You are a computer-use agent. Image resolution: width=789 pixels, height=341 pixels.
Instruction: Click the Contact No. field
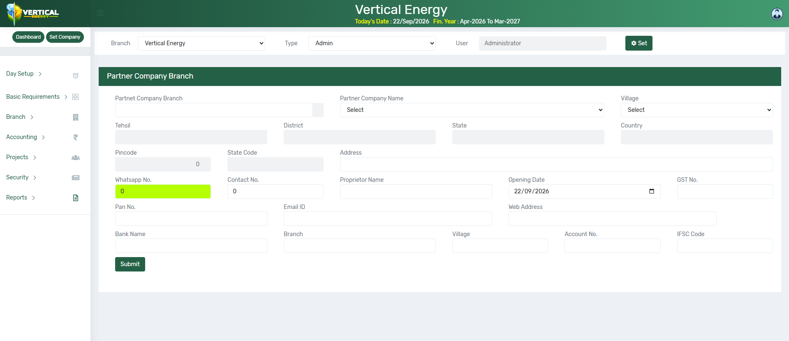275,191
